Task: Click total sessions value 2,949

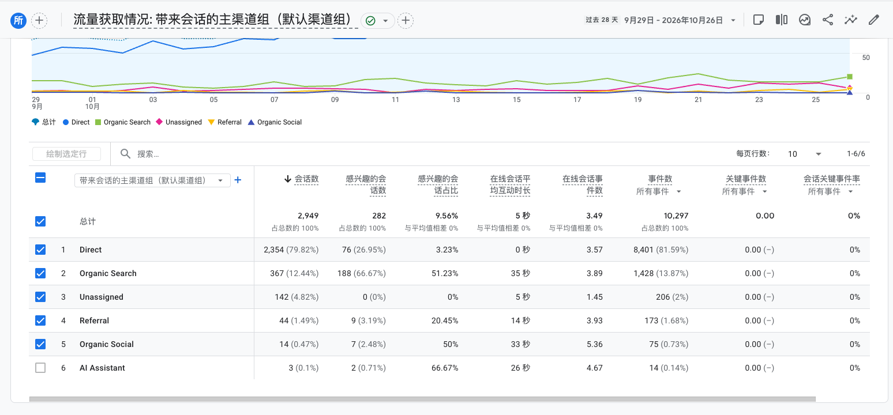Action: click(308, 216)
